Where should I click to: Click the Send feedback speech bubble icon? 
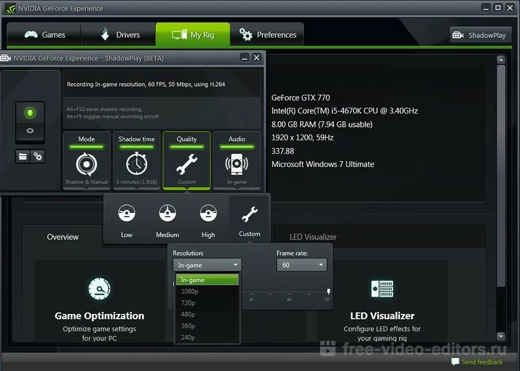point(455,362)
